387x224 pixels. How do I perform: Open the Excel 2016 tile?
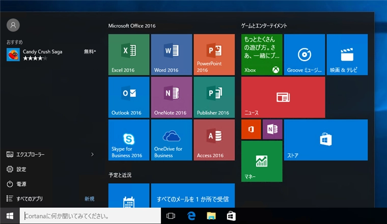(x=129, y=54)
